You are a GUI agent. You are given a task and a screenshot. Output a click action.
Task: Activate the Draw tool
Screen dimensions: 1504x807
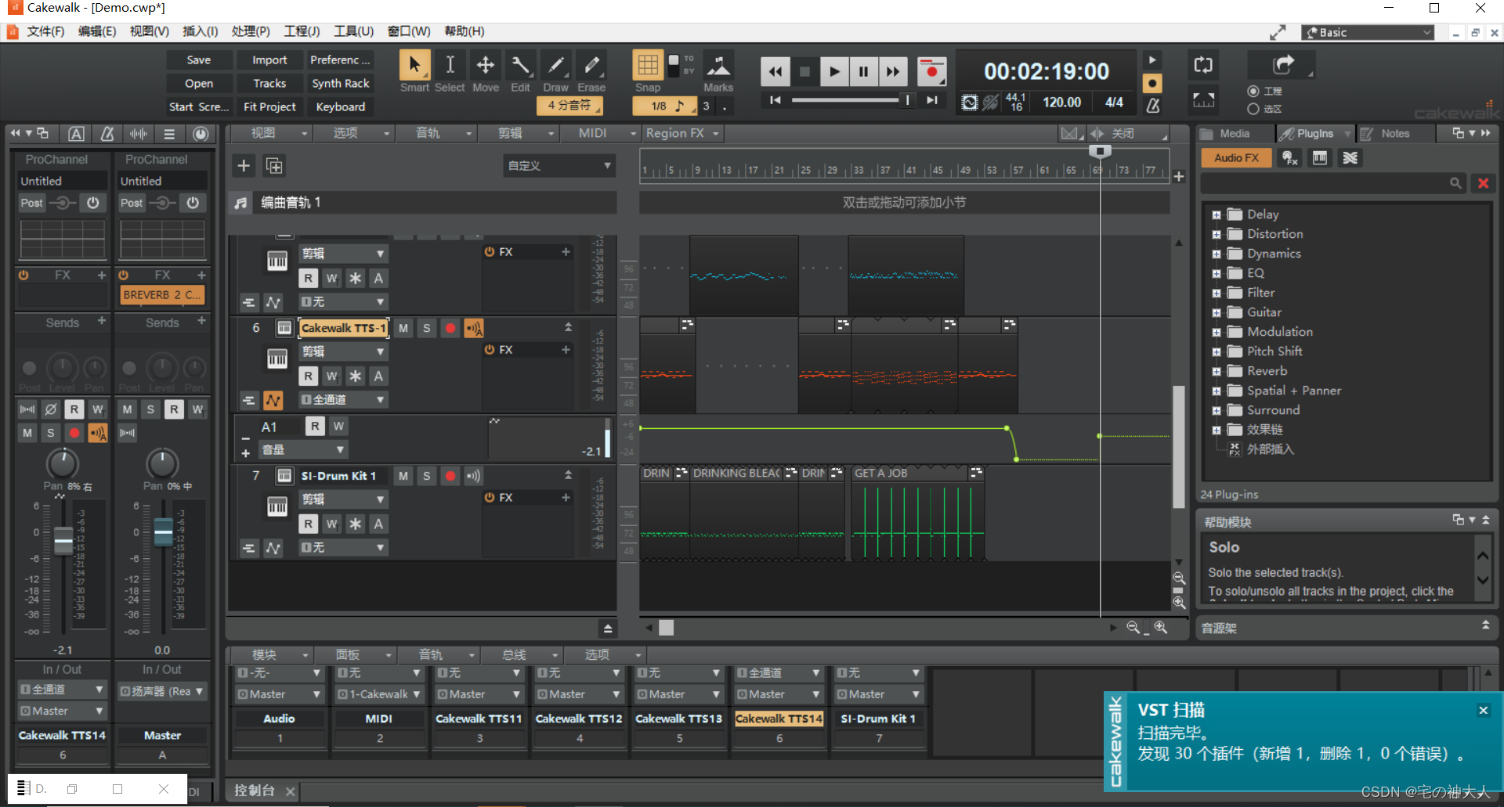pyautogui.click(x=555, y=65)
